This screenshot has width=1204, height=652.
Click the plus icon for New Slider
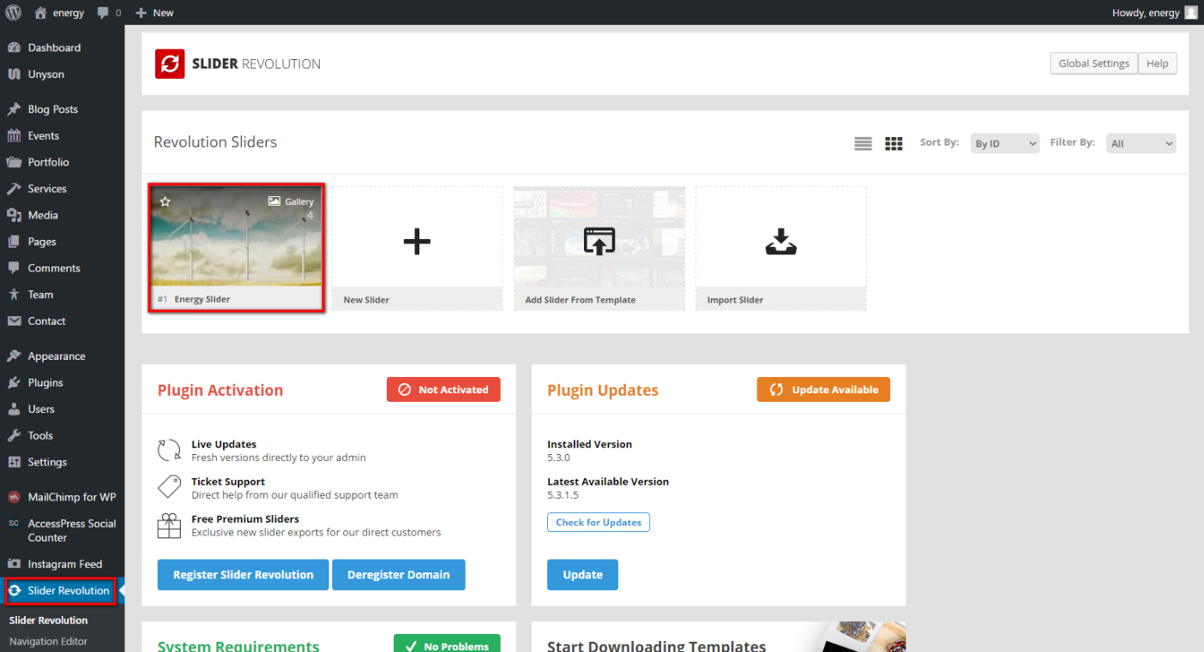pyautogui.click(x=417, y=242)
